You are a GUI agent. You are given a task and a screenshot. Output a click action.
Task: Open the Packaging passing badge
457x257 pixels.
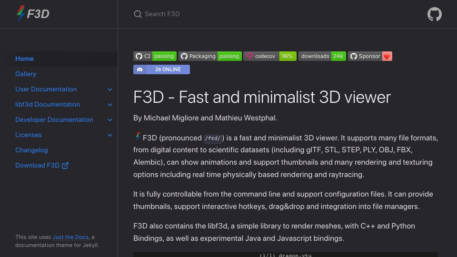[x=210, y=56]
